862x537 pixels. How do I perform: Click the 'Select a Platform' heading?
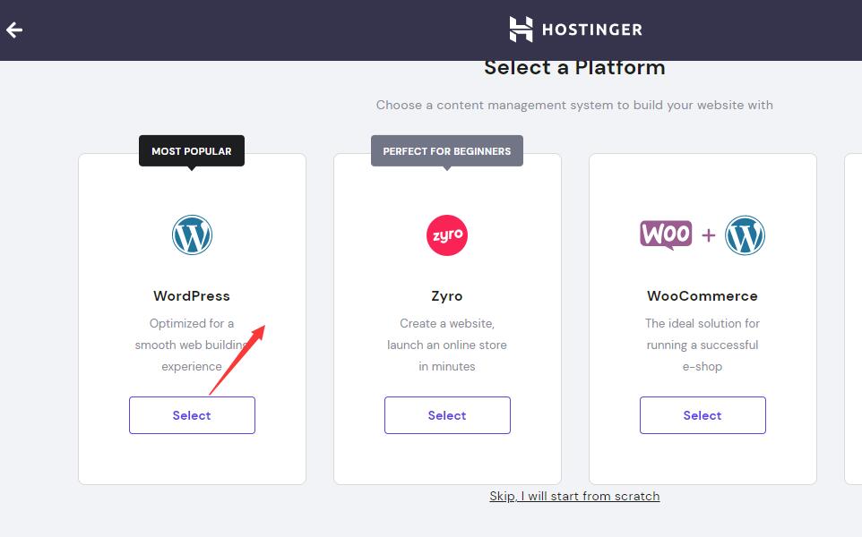[x=574, y=68]
